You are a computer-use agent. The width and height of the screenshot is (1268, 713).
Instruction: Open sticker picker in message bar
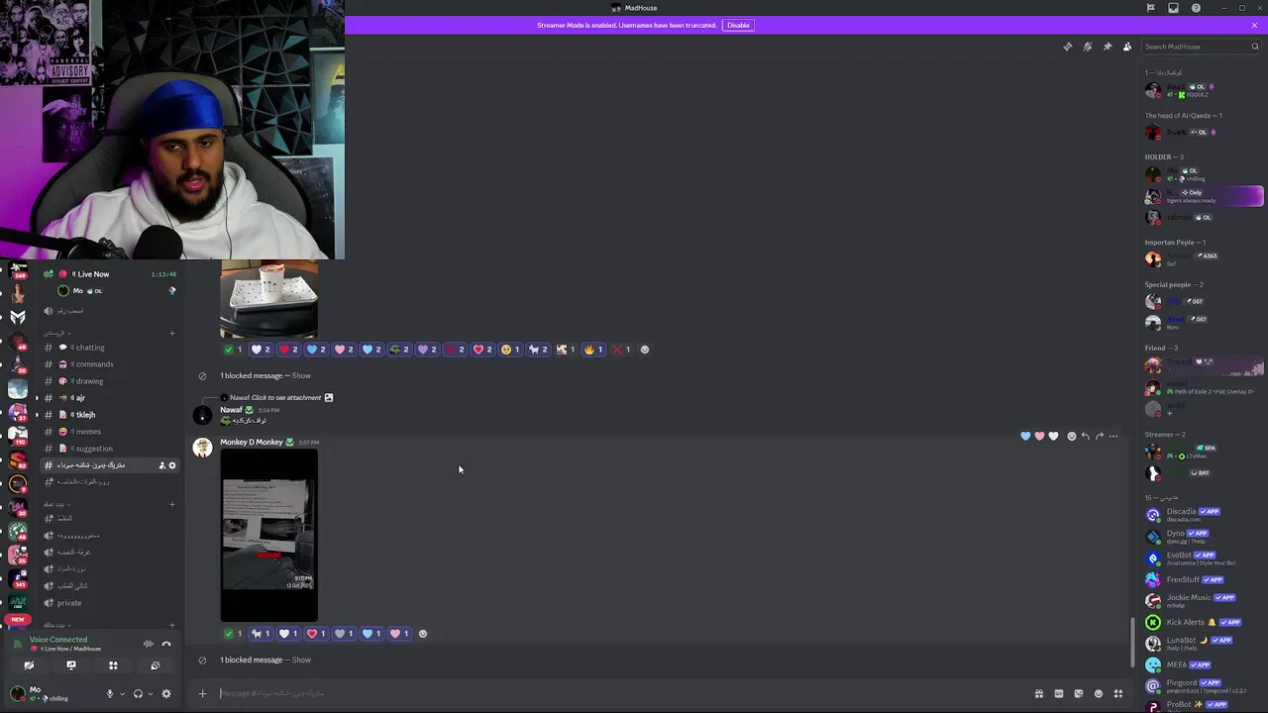pos(1078,693)
